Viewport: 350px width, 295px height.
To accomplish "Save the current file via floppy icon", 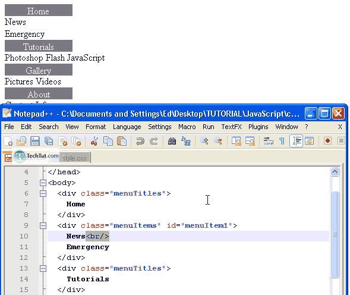I will (x=35, y=141).
